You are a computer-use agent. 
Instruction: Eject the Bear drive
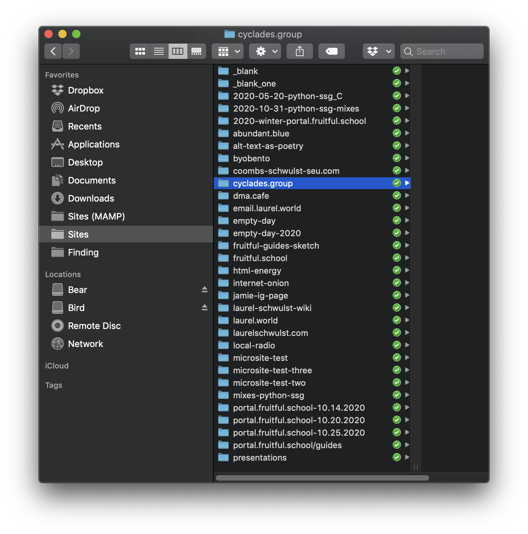click(205, 290)
